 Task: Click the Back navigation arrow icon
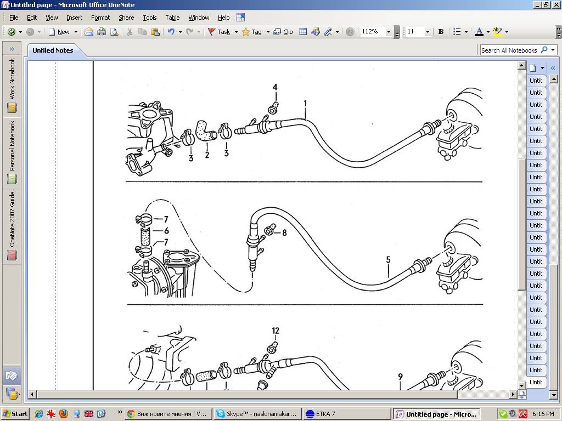click(12, 32)
